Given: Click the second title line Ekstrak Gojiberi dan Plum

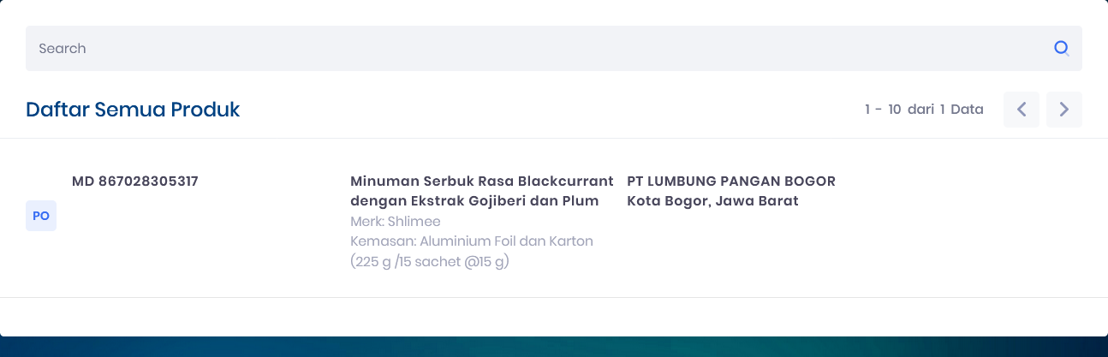Looking at the screenshot, I should 506,201.
